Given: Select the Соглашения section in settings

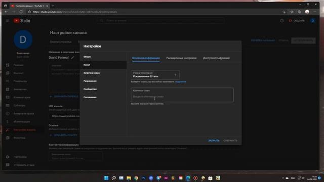Looking at the screenshot, I should (103, 97).
